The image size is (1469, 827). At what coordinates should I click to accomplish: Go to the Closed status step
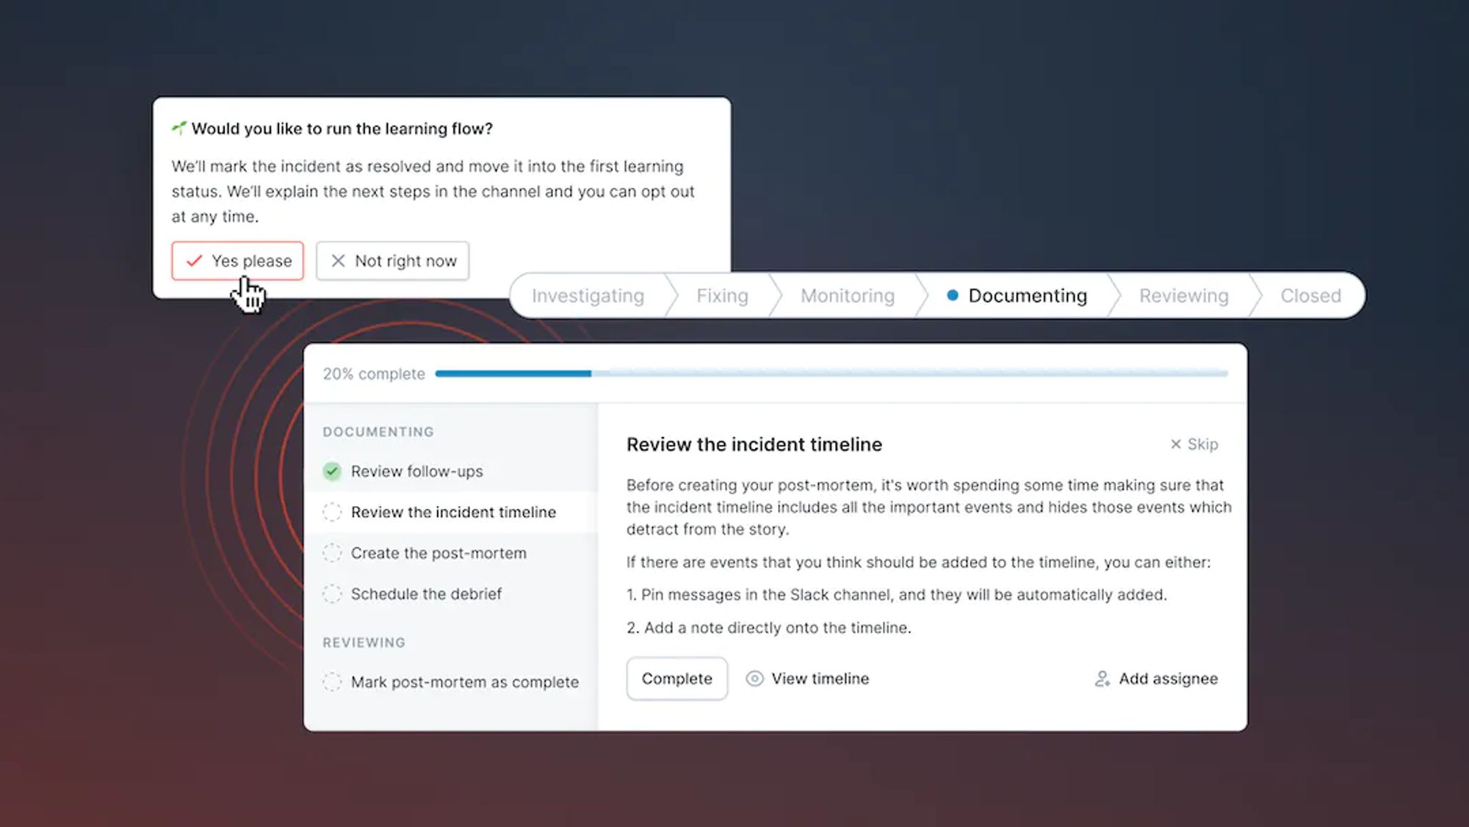tap(1310, 295)
